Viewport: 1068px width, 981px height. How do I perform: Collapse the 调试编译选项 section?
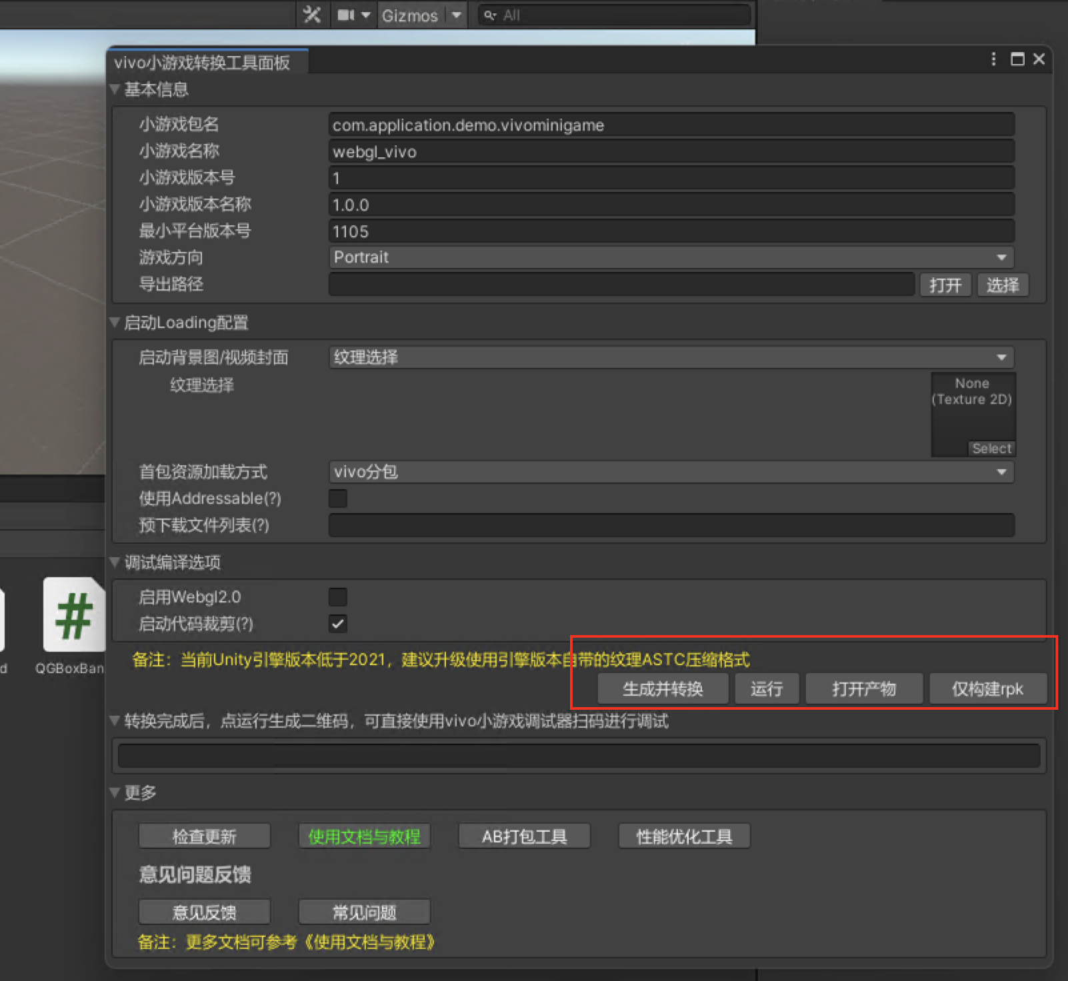(x=115, y=562)
